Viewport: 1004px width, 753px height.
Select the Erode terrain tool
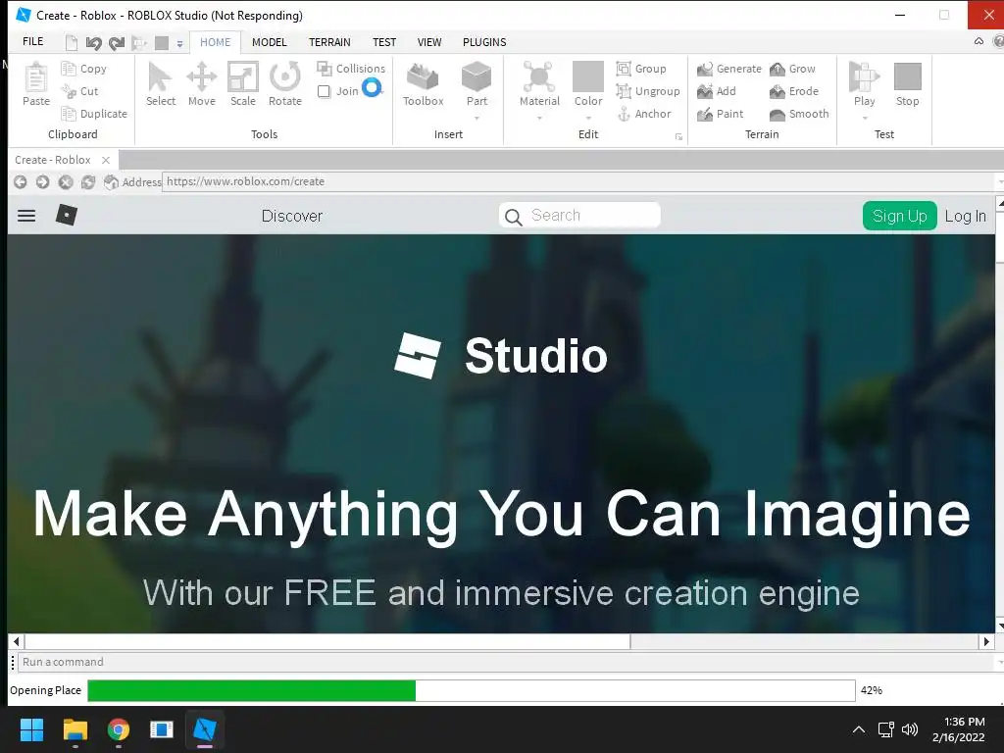pyautogui.click(x=794, y=91)
